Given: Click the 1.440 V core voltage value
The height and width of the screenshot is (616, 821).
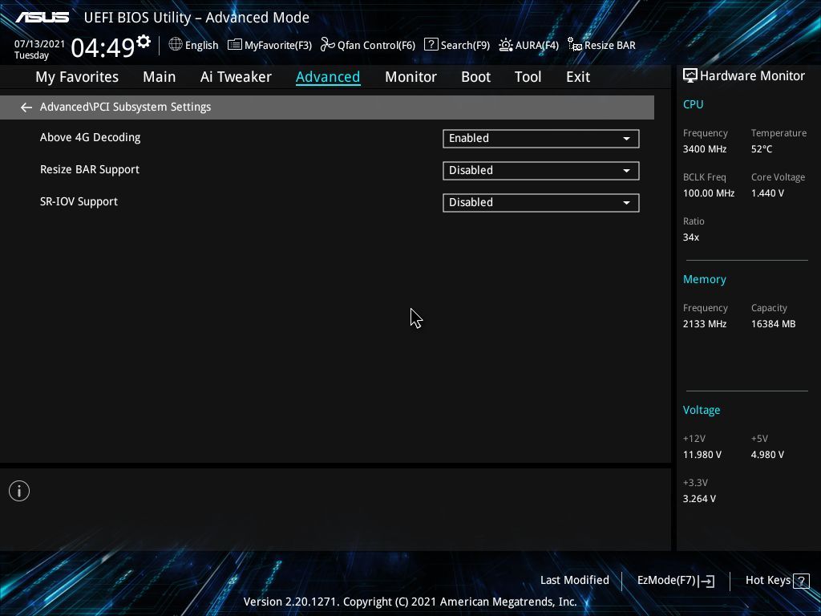Looking at the screenshot, I should click(767, 193).
